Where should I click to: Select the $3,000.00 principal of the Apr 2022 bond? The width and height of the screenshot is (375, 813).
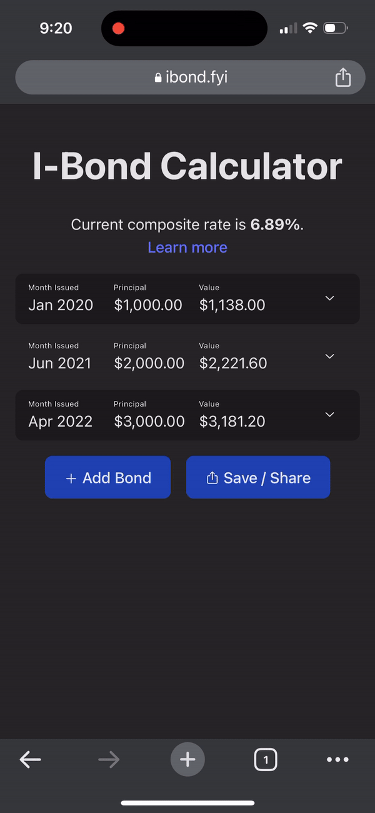coord(149,421)
